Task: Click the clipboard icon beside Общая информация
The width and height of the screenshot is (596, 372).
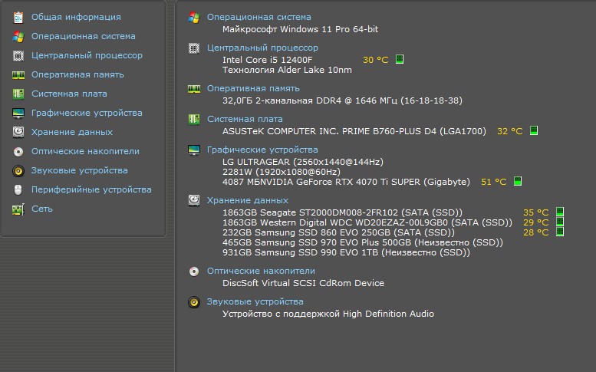Action: click(18, 18)
